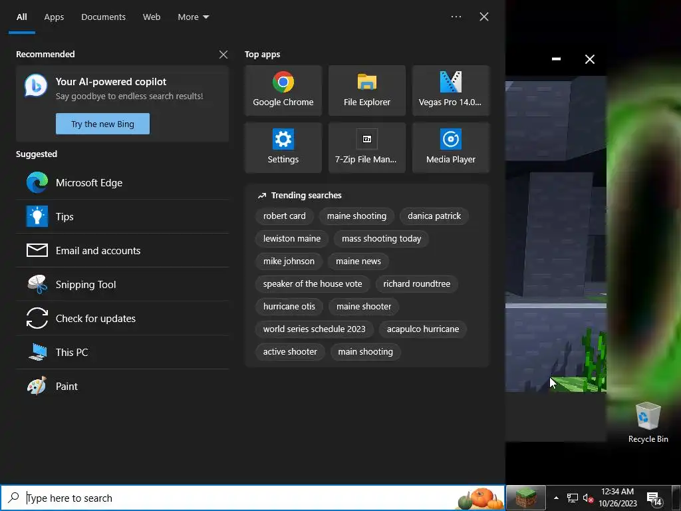Click the search magnifier icon
This screenshot has height=511, width=681.
tap(13, 498)
